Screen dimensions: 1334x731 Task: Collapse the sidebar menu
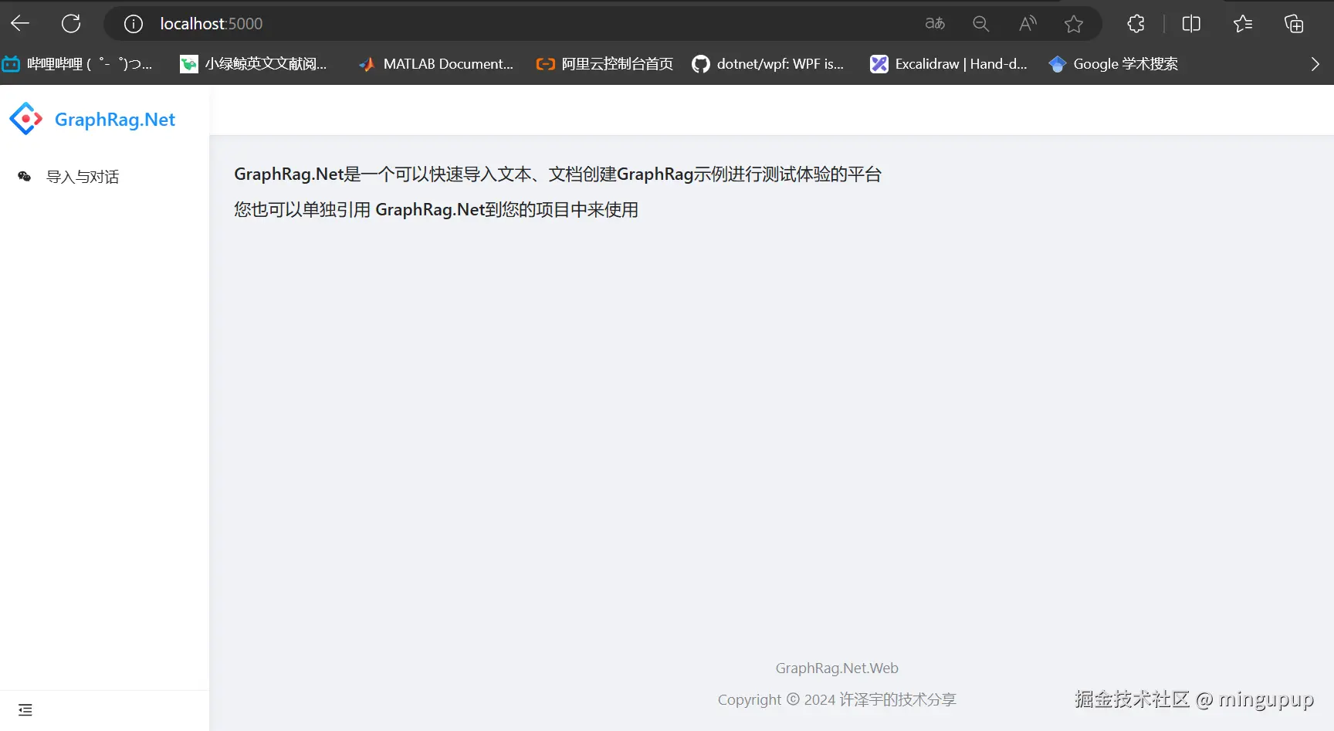[x=25, y=710]
